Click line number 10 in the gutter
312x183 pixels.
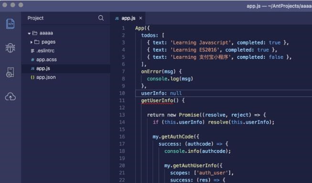(122, 93)
